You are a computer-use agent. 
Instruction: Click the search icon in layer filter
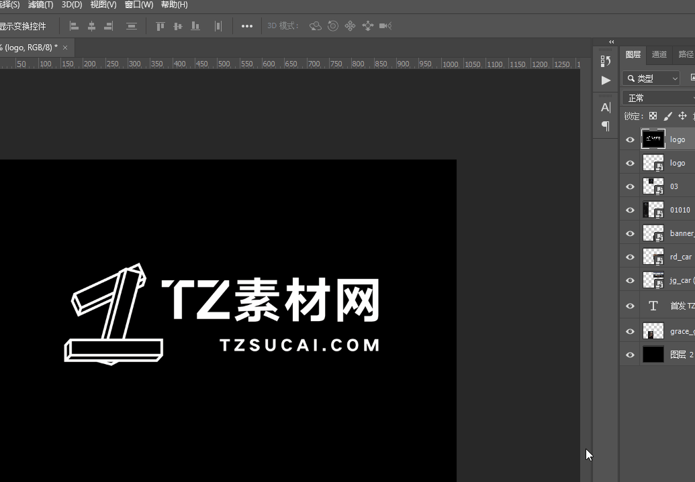pos(631,78)
